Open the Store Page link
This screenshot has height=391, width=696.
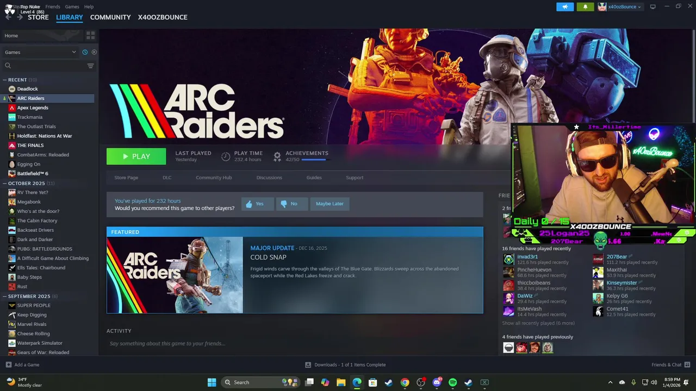pos(126,178)
